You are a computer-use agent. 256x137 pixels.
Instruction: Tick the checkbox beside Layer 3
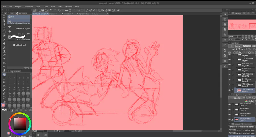(x=232, y=70)
